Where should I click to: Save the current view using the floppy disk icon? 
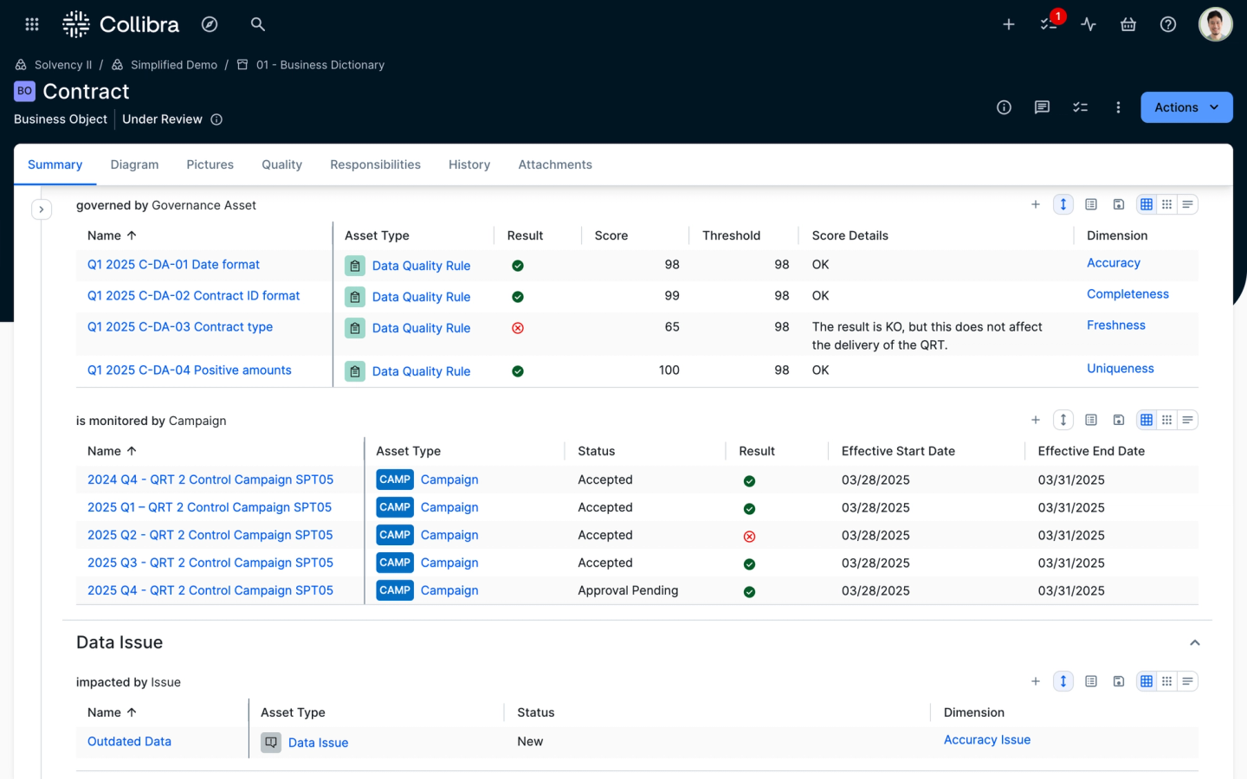click(1119, 204)
